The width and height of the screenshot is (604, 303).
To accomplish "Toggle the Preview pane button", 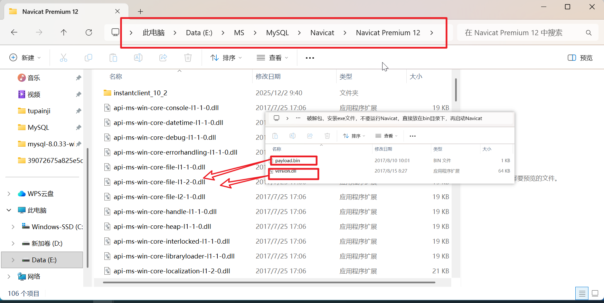I will point(580,58).
